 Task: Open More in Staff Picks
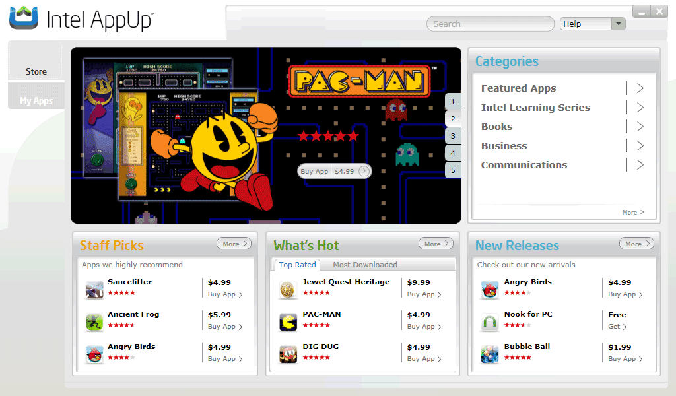234,244
